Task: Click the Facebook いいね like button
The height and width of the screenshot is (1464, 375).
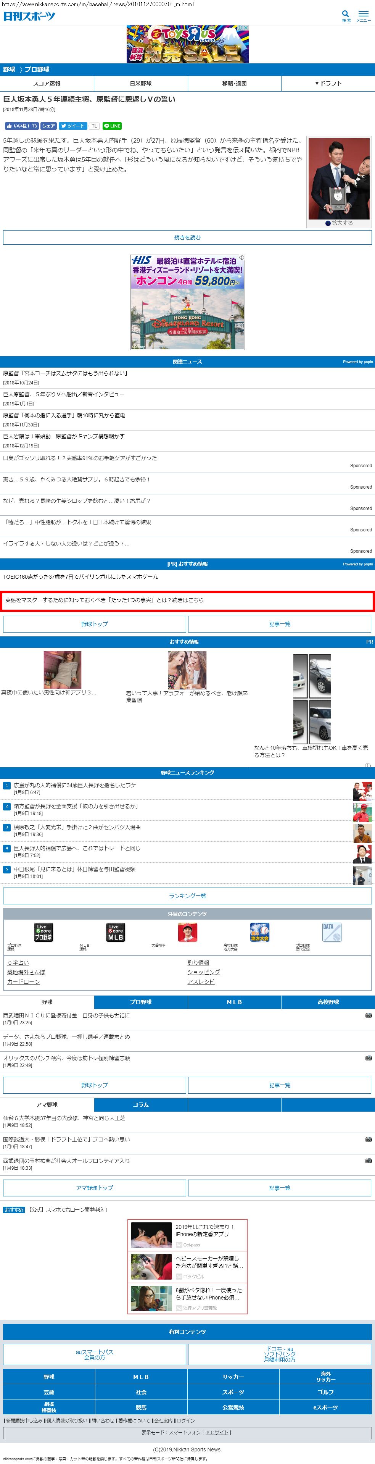Action: point(21,126)
